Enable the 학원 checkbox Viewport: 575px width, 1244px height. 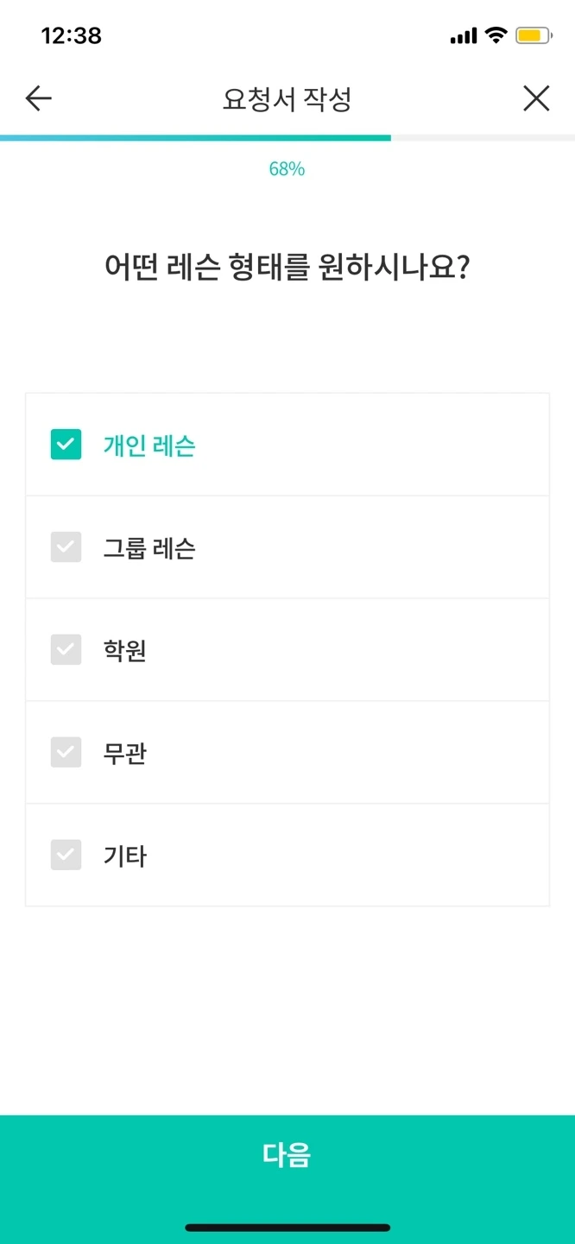coord(66,649)
